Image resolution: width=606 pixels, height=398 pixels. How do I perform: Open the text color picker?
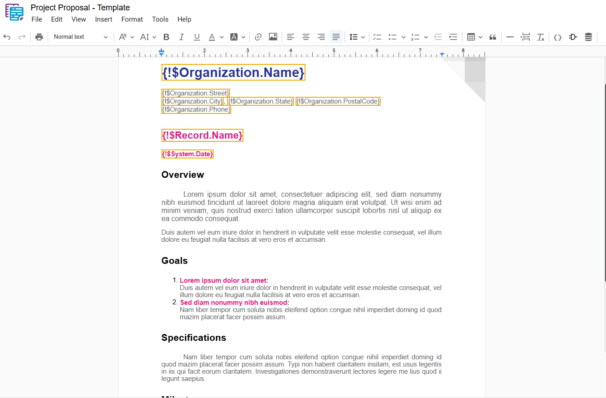[215, 37]
